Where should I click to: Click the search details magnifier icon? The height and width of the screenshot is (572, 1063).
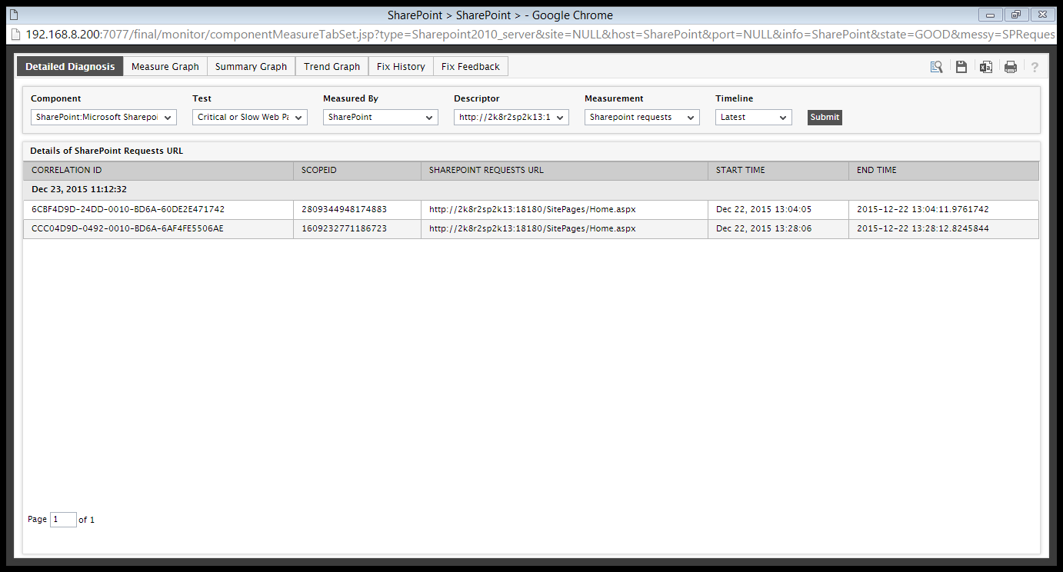coord(936,67)
